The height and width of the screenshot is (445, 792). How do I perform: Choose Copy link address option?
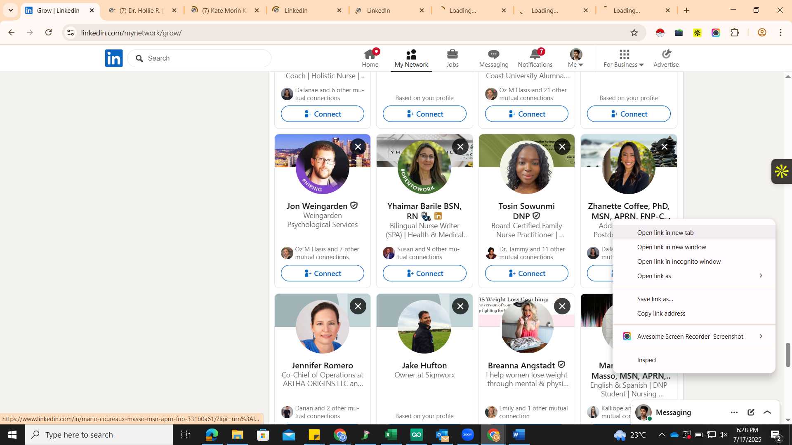click(x=694, y=314)
